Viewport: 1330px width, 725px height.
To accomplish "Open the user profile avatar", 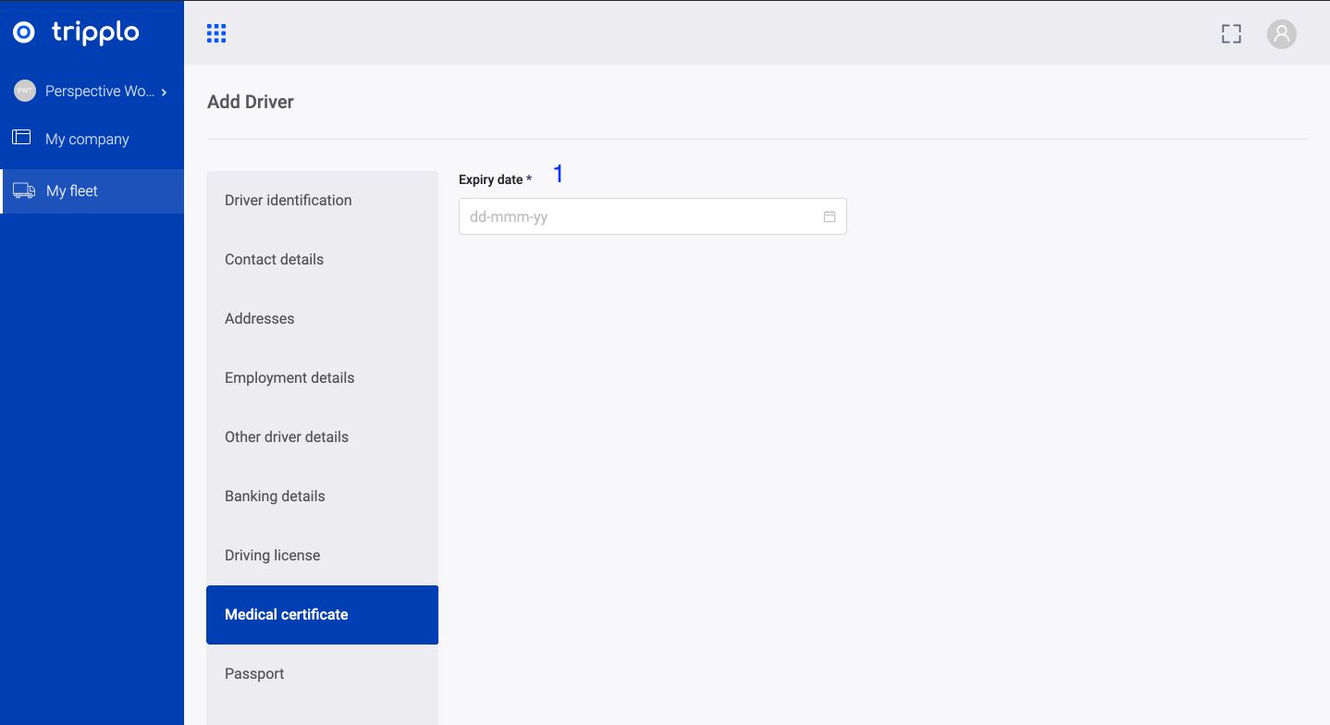I will coord(1281,34).
